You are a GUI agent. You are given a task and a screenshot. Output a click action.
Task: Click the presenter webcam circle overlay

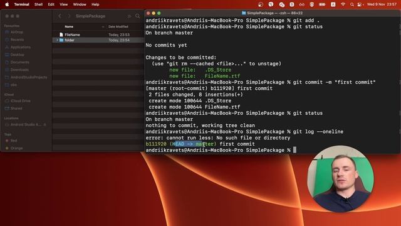click(x=340, y=178)
